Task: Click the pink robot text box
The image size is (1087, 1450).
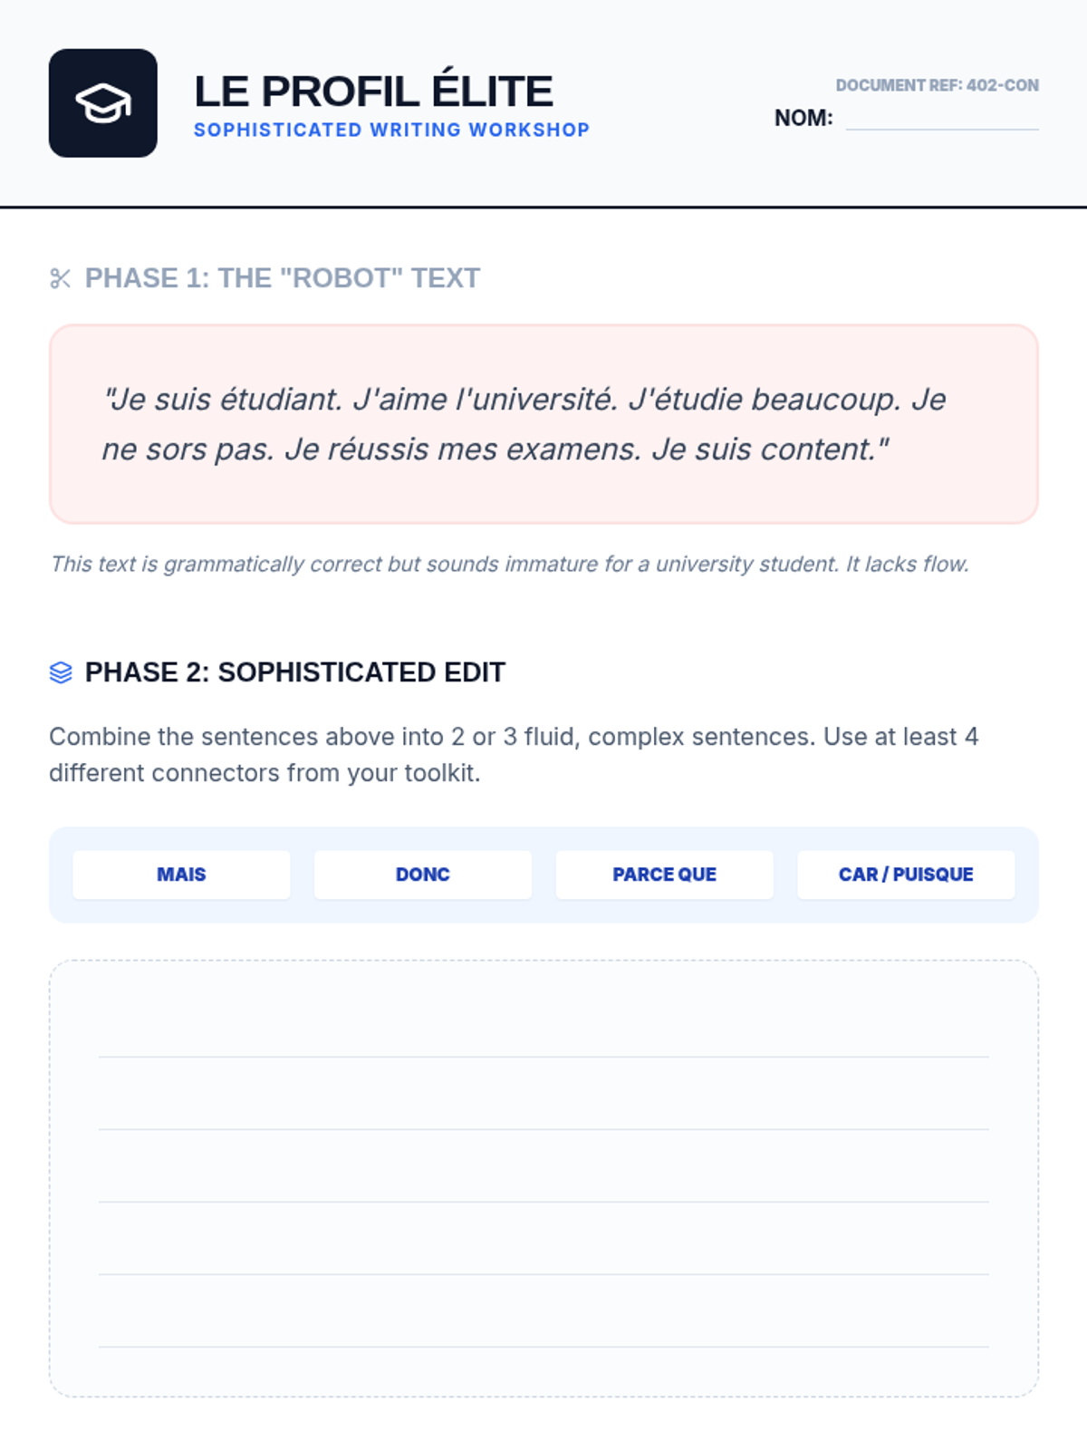Action: pyautogui.click(x=543, y=424)
